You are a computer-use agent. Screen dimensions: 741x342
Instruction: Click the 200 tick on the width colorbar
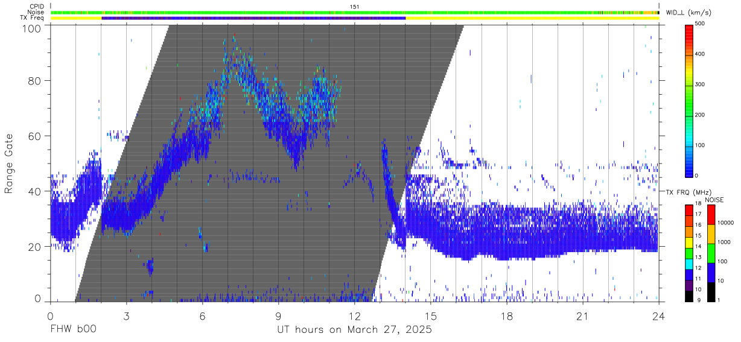(x=700, y=115)
